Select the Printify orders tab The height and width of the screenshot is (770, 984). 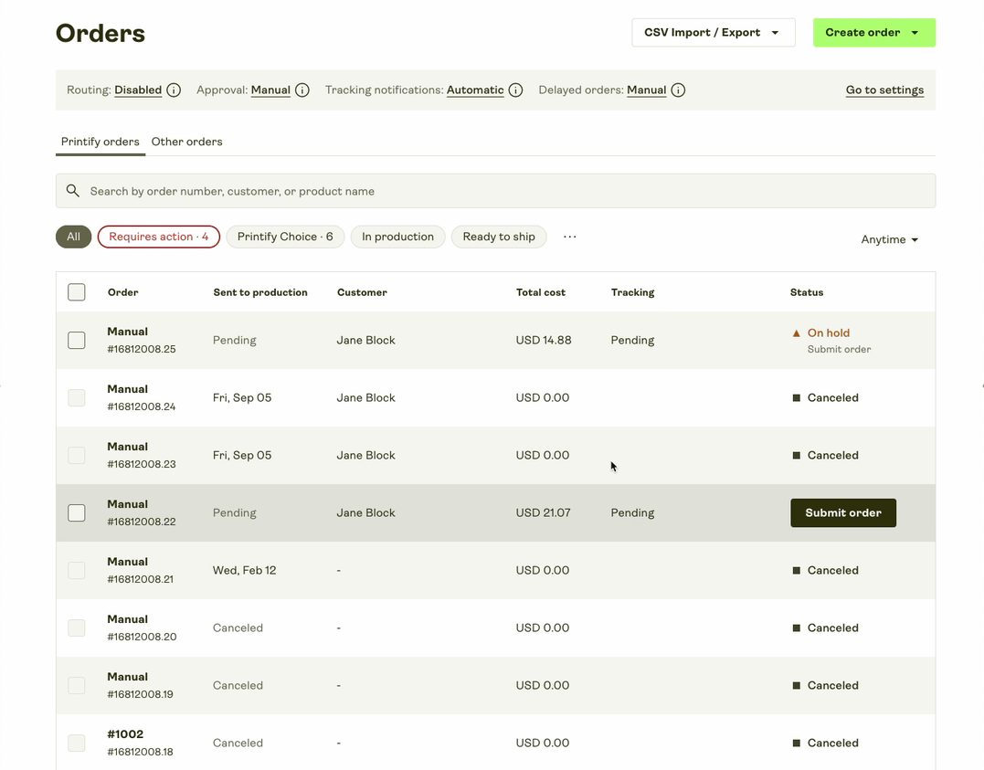coord(101,142)
